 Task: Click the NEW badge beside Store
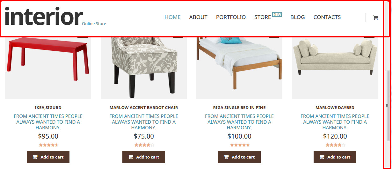[277, 15]
